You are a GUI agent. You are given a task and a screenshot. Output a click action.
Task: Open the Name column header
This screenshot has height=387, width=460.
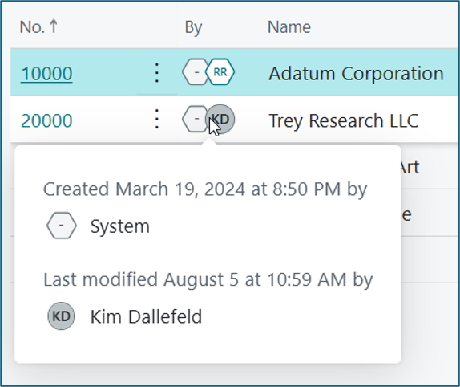pos(289,26)
